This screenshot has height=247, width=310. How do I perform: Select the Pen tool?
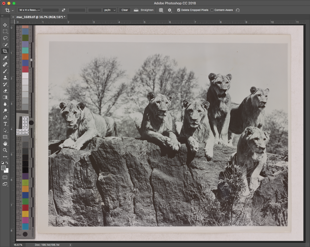pos(5,117)
